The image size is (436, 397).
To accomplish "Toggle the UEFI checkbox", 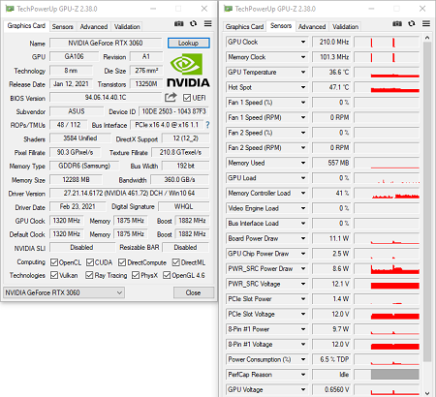I will click(187, 98).
